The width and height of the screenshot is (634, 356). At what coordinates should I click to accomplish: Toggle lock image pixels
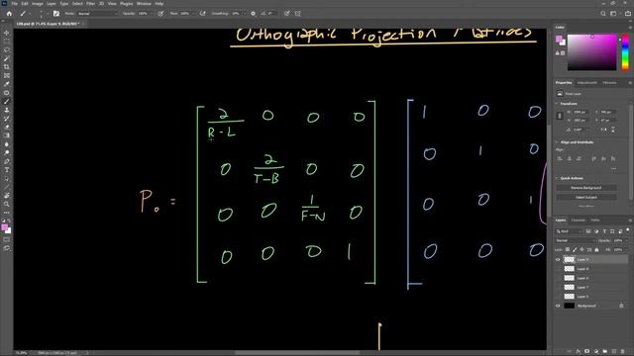(x=575, y=250)
